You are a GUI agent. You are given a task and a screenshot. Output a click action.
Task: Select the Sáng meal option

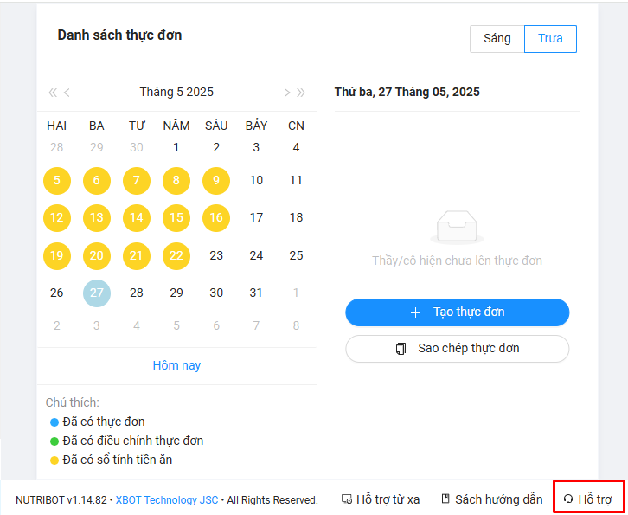497,39
